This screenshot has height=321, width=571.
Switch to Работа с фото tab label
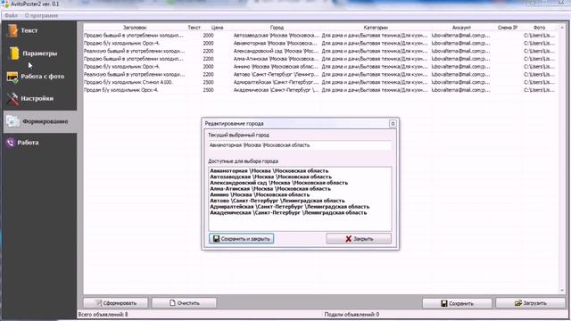43,77
